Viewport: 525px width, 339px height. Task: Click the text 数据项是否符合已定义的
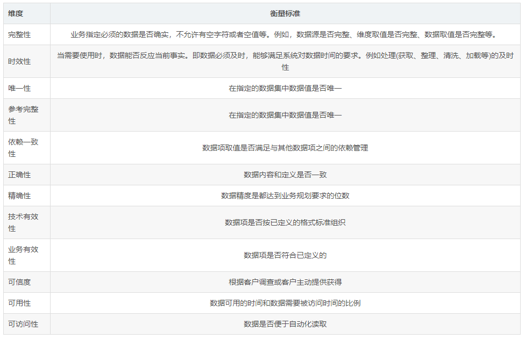click(x=285, y=255)
